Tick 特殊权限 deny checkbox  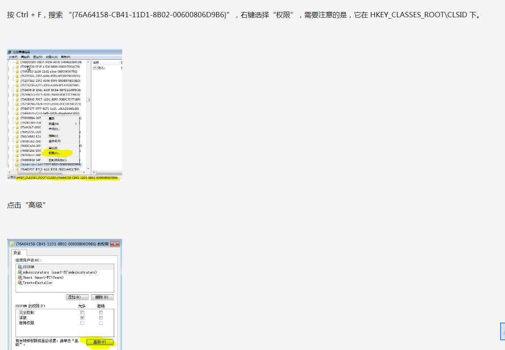pos(101,323)
